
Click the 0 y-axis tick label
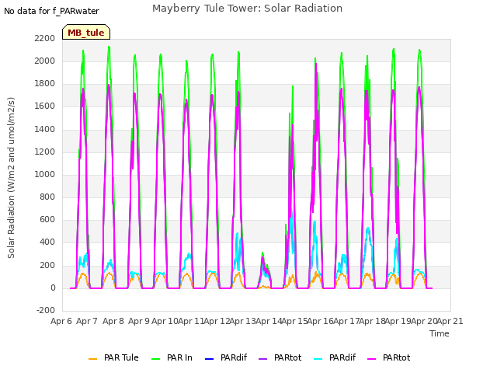(53, 288)
